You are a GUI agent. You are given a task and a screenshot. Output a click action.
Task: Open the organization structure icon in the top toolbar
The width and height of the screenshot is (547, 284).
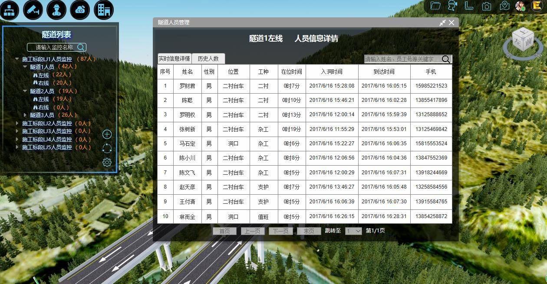(x=10, y=10)
